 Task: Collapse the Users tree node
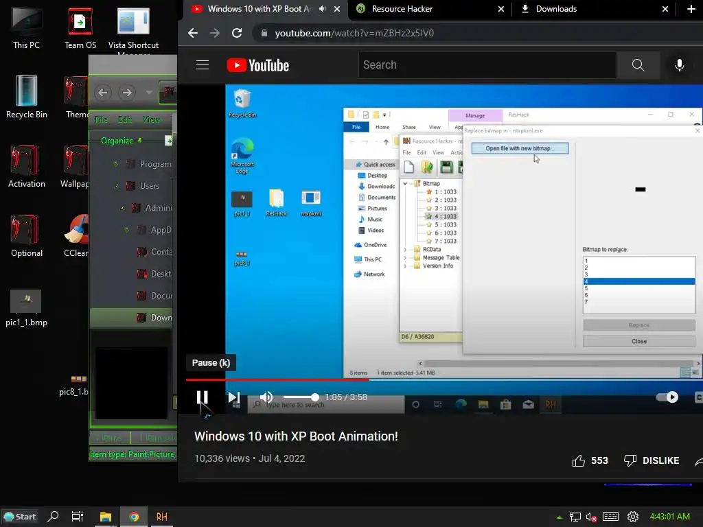[117, 186]
